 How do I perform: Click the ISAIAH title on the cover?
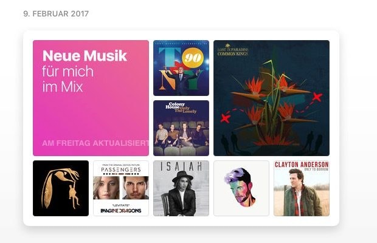tap(181, 166)
